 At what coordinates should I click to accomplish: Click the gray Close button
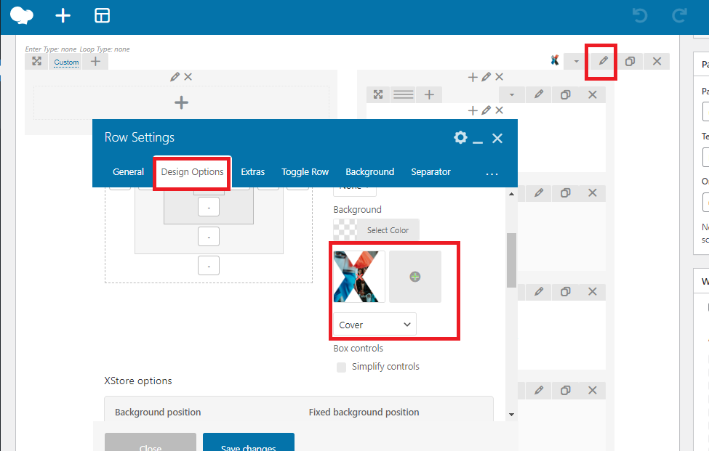click(151, 442)
